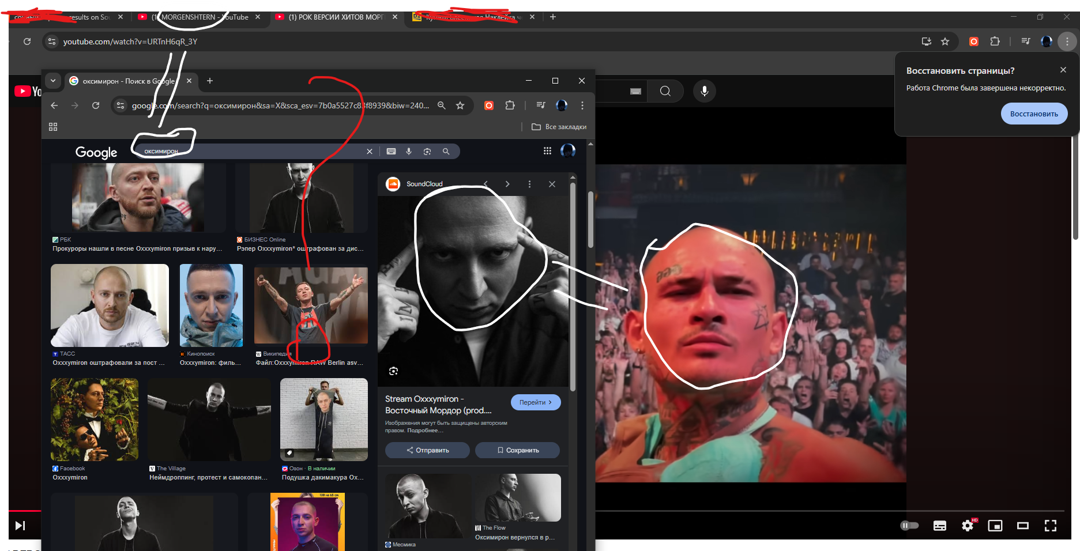
Task: Open three-dot Chrome menu in back window
Action: [x=1067, y=41]
